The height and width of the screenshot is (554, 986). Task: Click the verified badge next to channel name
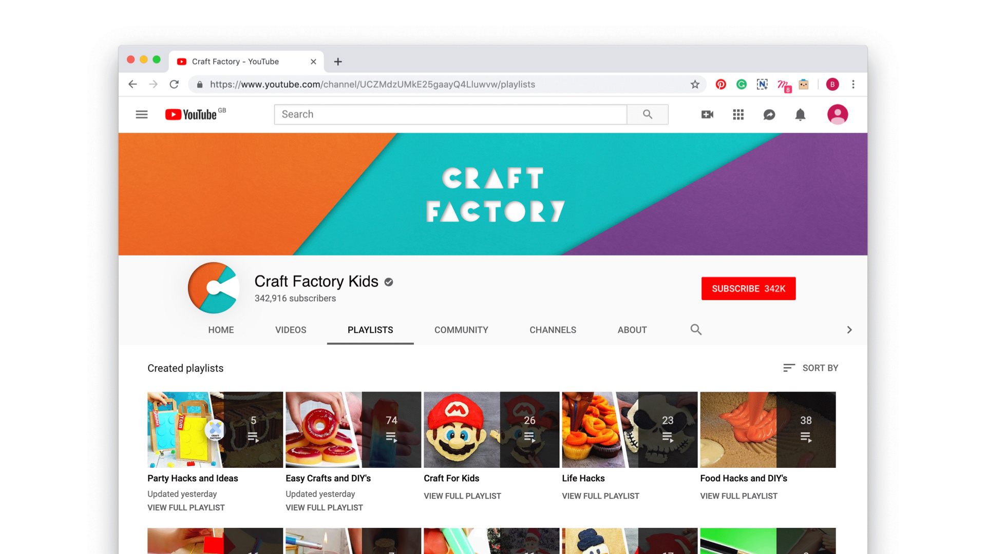(389, 282)
